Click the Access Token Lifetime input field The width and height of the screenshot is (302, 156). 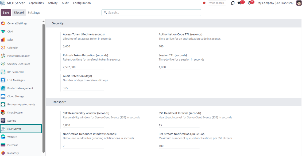[83, 46]
